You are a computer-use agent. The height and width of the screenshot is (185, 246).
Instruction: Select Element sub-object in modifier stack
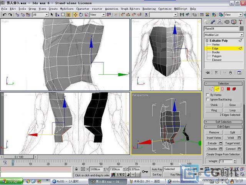point(217,60)
